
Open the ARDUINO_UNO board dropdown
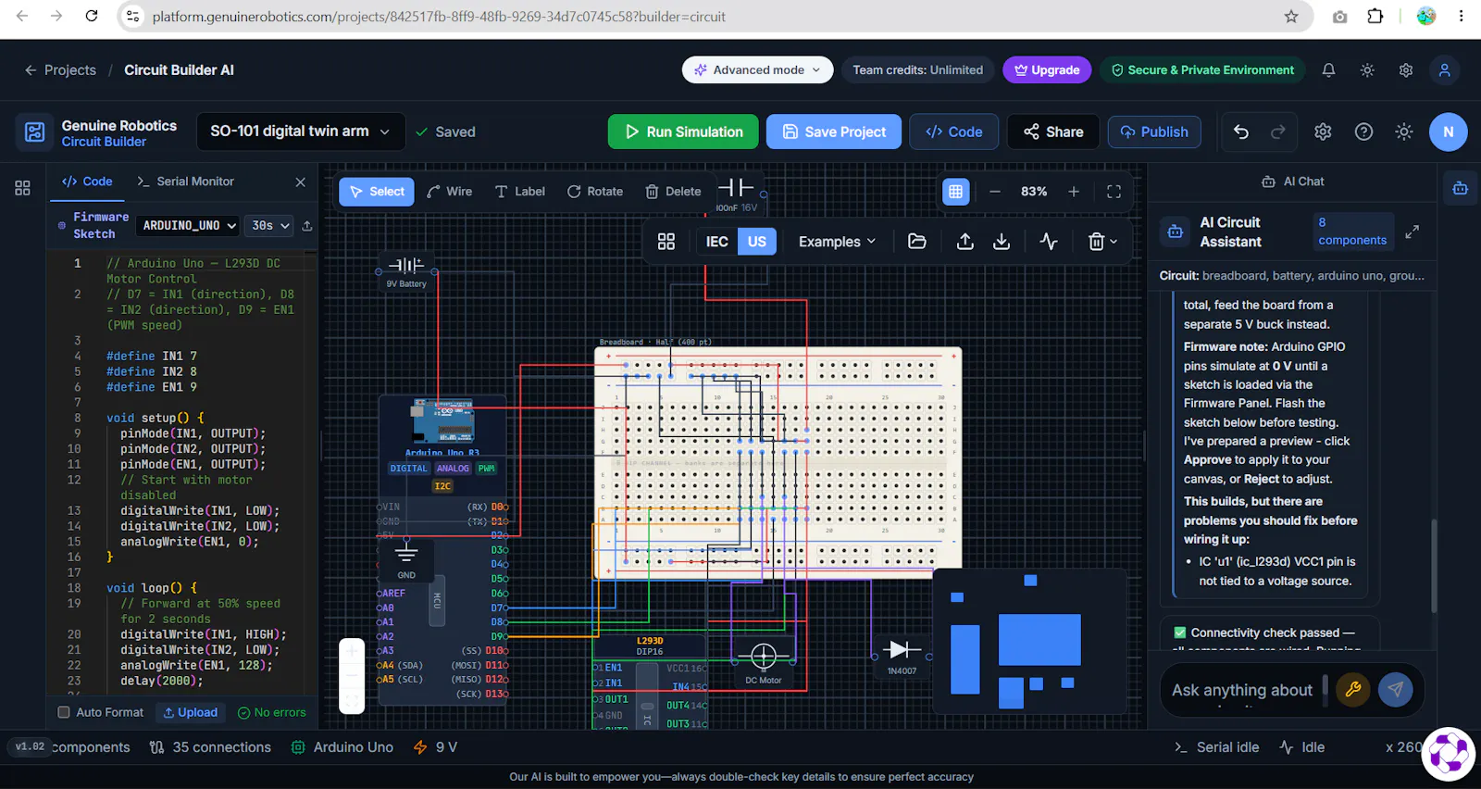pos(190,225)
